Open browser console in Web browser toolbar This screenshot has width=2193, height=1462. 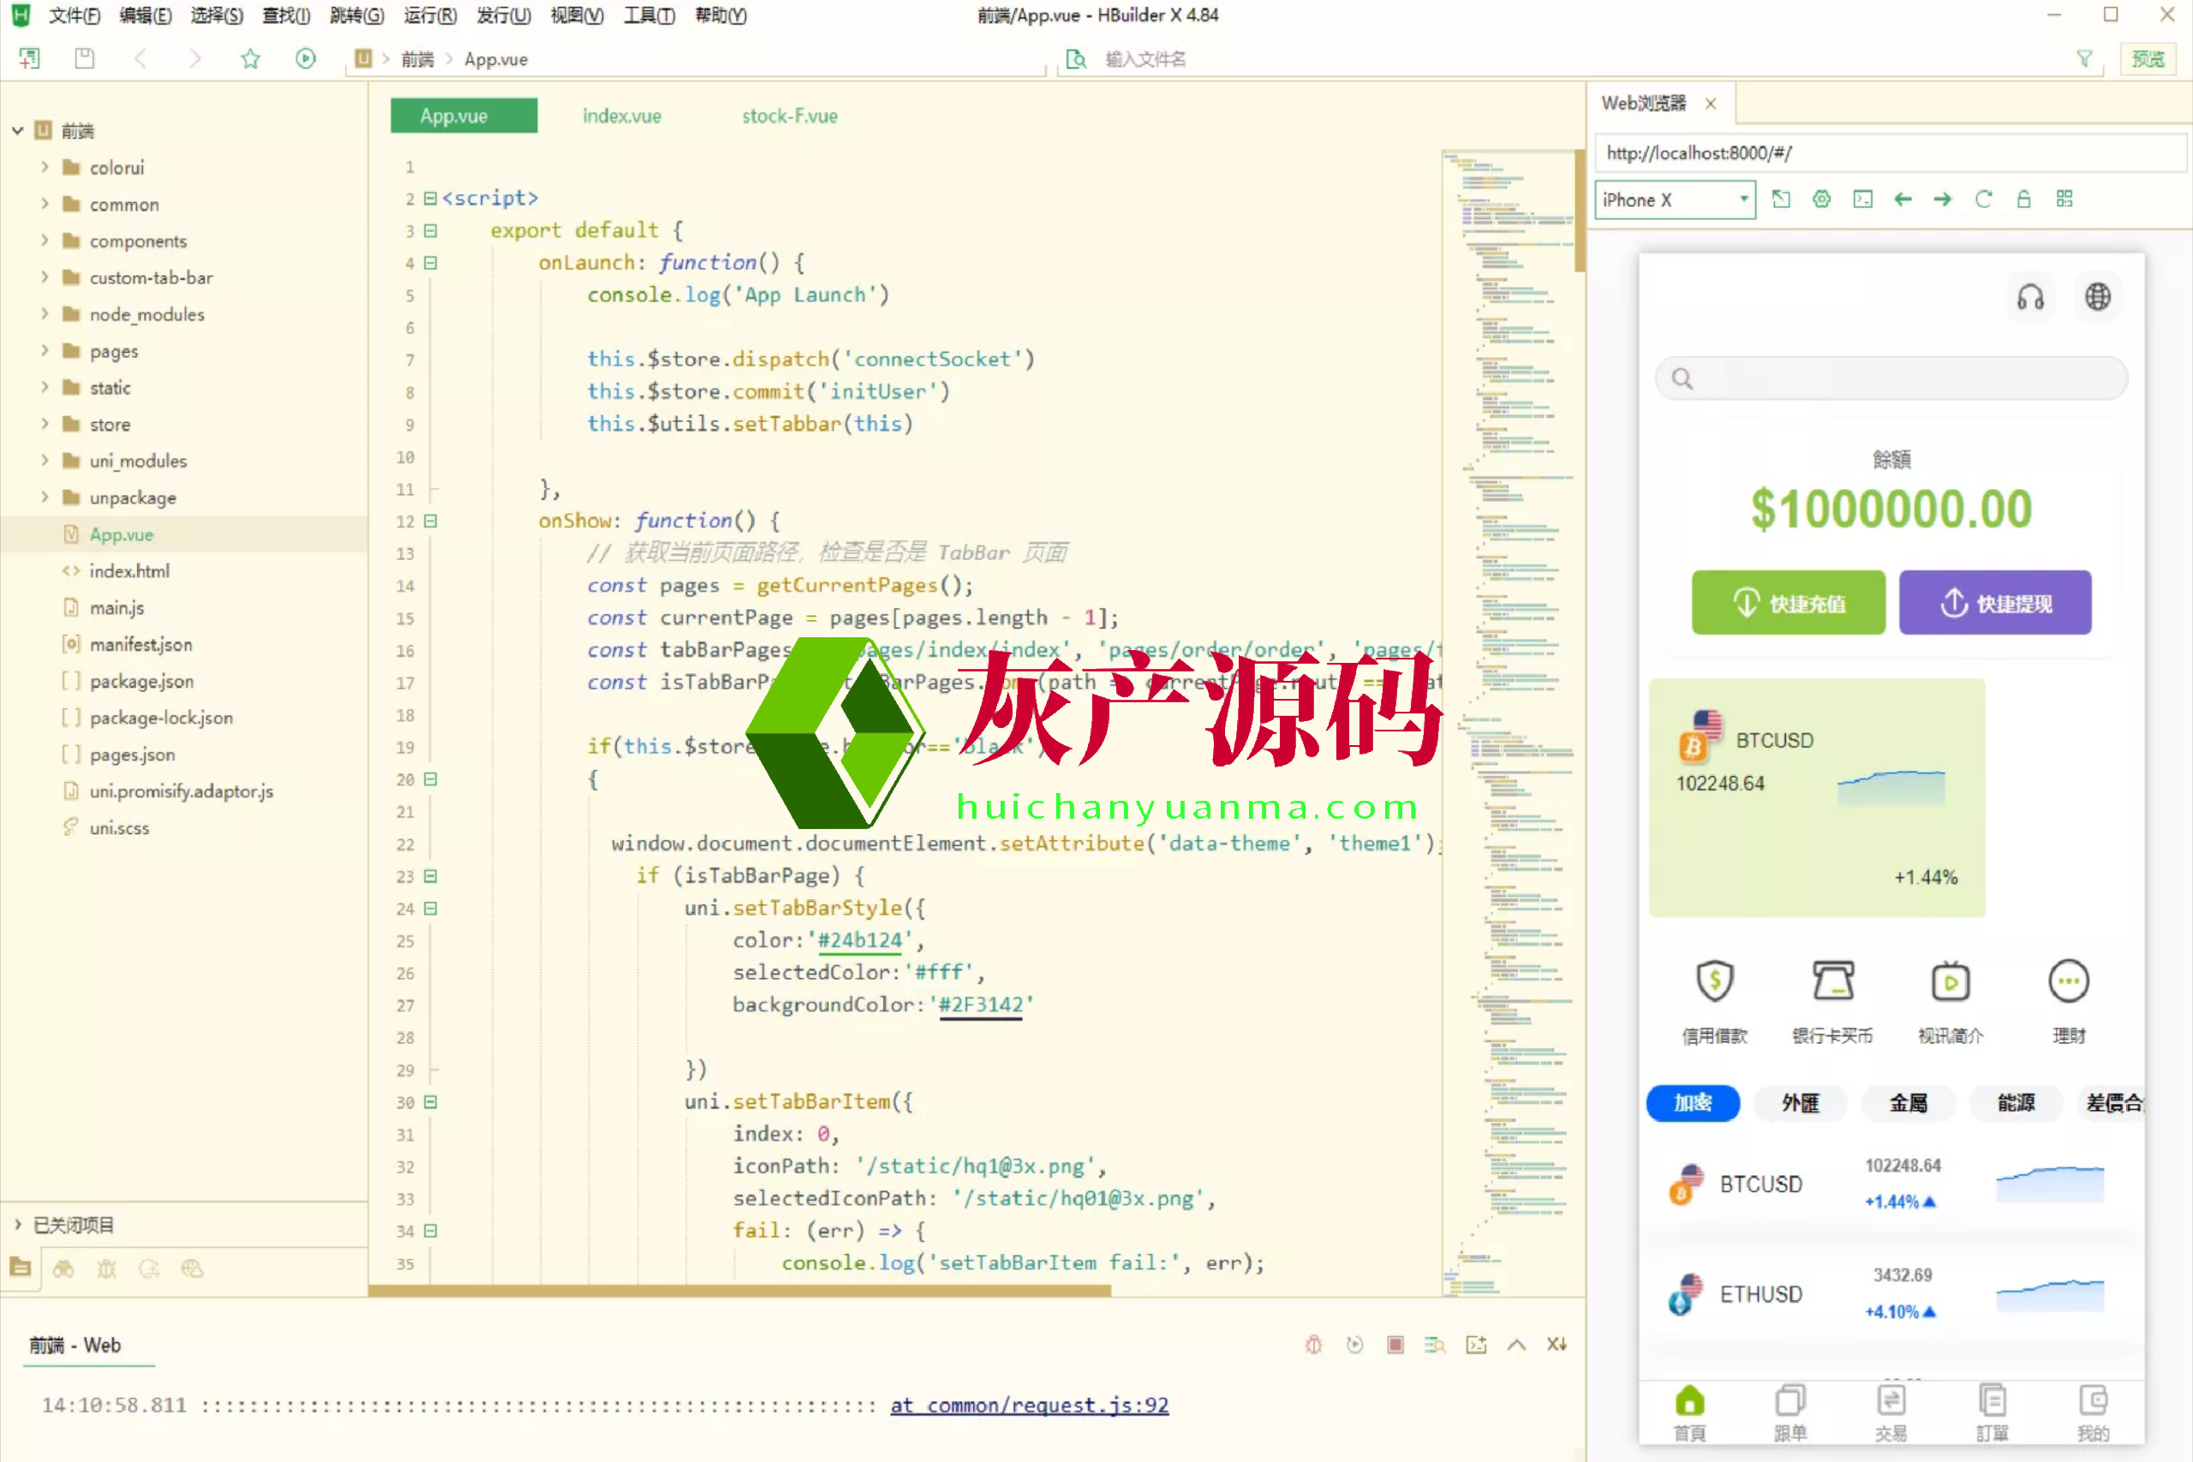pos(1862,199)
